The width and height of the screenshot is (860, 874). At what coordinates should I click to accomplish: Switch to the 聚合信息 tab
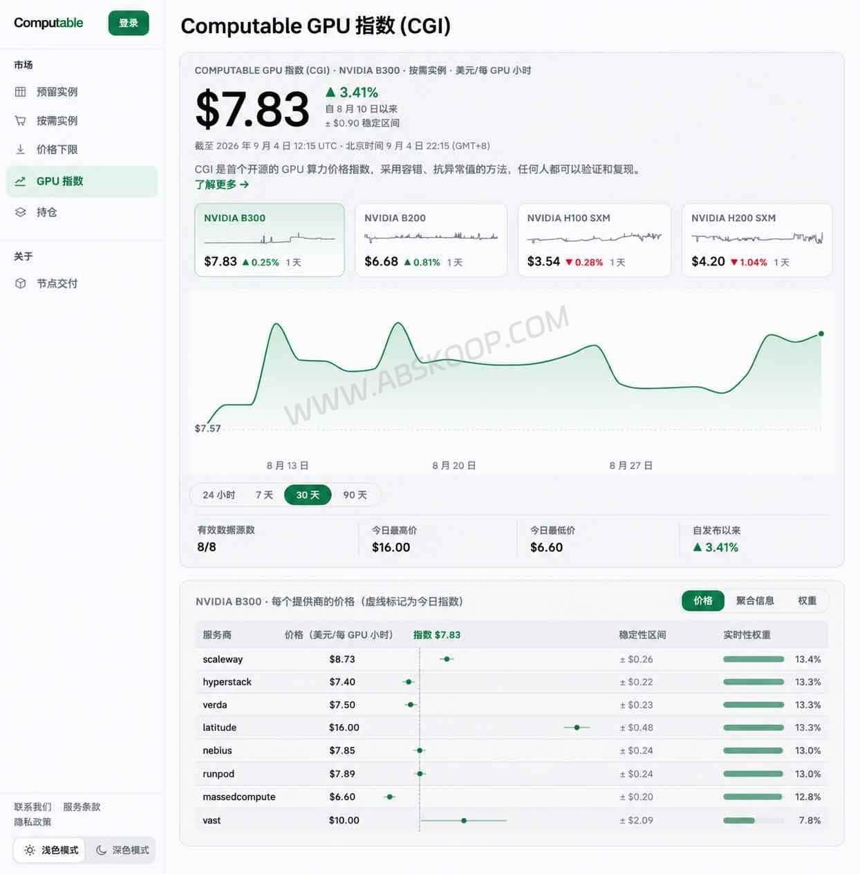(755, 600)
